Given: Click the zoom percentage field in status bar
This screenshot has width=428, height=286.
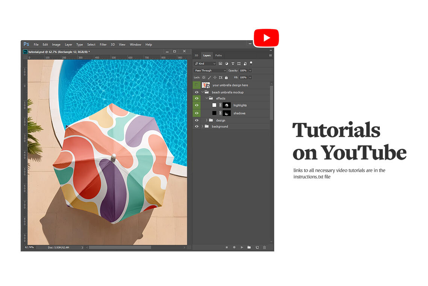Looking at the screenshot, I should (29, 247).
